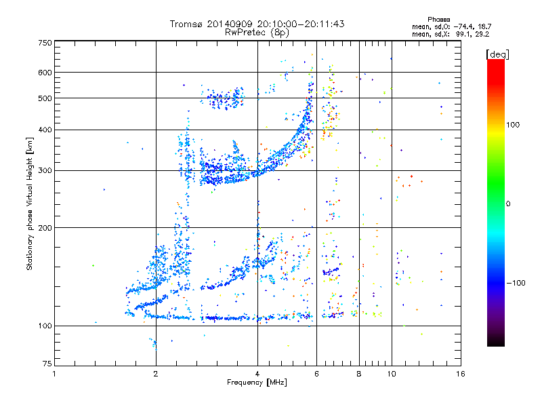Click the height-axis tick label "300"
Viewport: 542px width, 407px height.
coord(45,170)
